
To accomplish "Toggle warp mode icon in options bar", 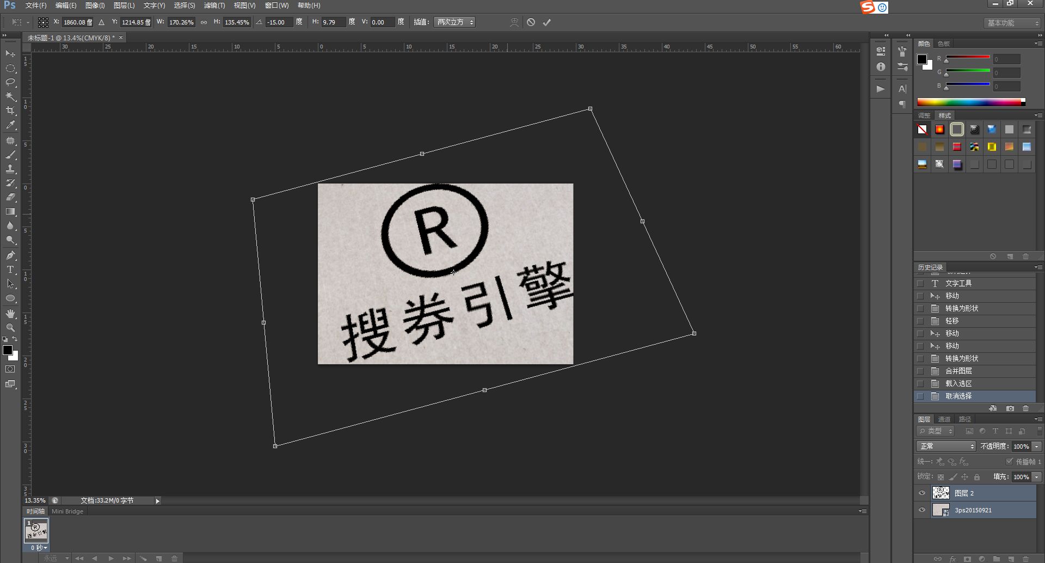I will [514, 22].
